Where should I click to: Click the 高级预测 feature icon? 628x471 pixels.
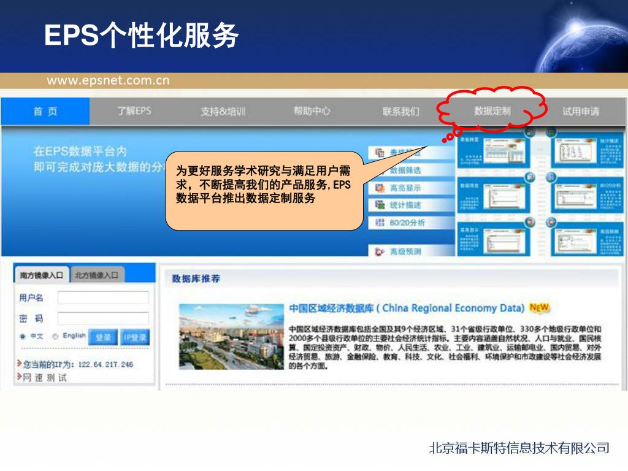tap(379, 251)
